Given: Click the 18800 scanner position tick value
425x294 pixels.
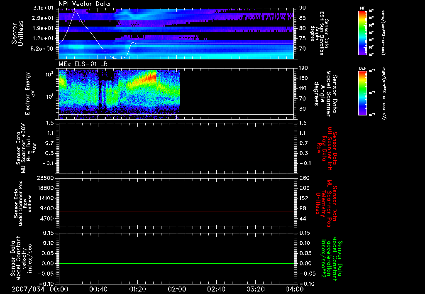Looking at the screenshot, I should pos(45,188).
